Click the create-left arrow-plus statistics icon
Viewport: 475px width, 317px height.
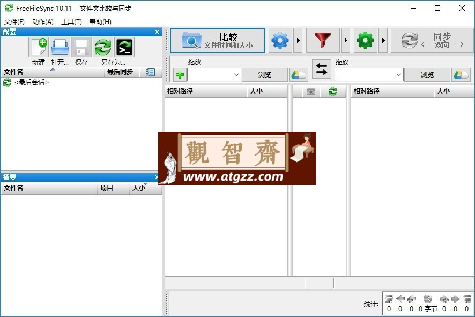(411, 299)
